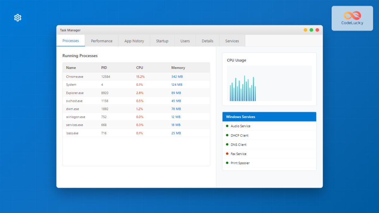Sort by the Memory column header
Viewport: 379px width, 213px height.
(178, 68)
